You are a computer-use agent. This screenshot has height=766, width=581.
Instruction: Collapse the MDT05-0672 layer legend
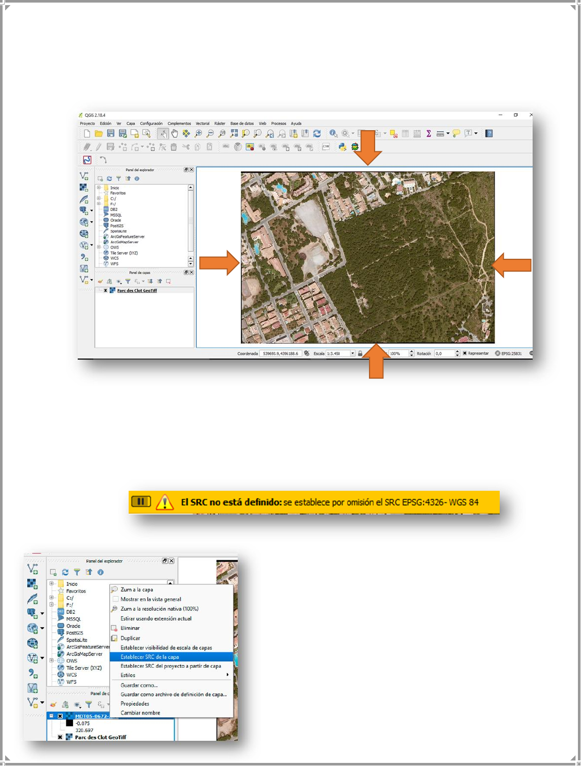pos(51,716)
